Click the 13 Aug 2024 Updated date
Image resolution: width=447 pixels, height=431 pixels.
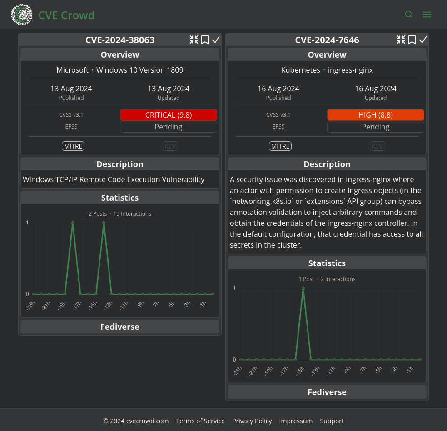(169, 89)
